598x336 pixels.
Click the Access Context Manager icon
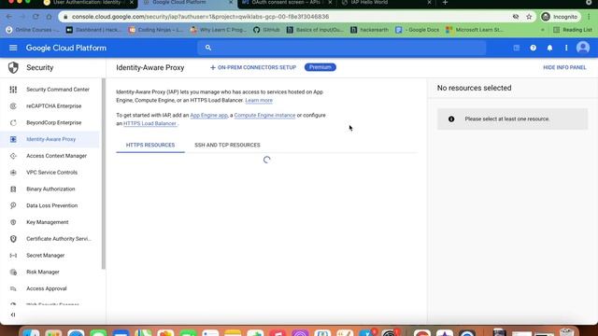[13, 156]
